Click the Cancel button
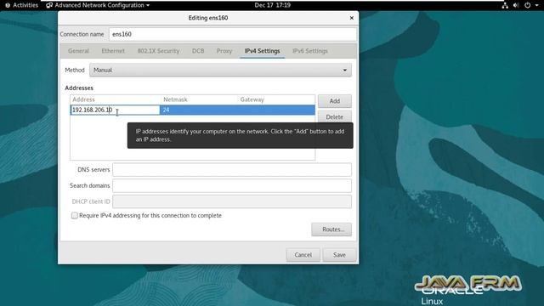 pyautogui.click(x=303, y=255)
